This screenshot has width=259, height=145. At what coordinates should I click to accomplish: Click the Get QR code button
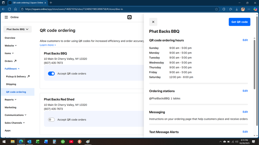click(239, 22)
